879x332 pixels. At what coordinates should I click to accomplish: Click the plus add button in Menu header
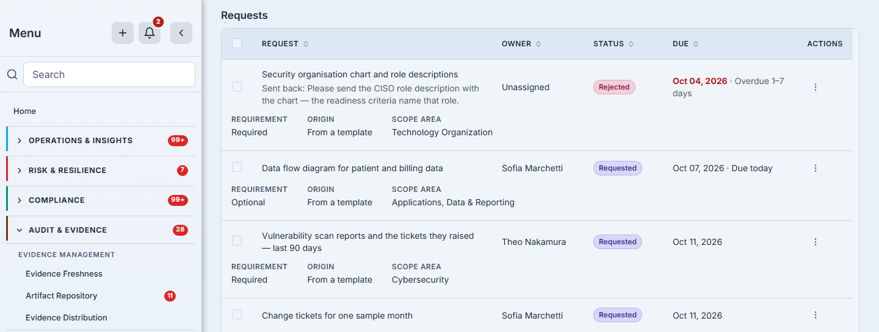click(123, 33)
